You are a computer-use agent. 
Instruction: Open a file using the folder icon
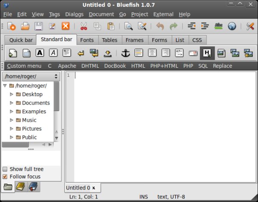[25, 26]
